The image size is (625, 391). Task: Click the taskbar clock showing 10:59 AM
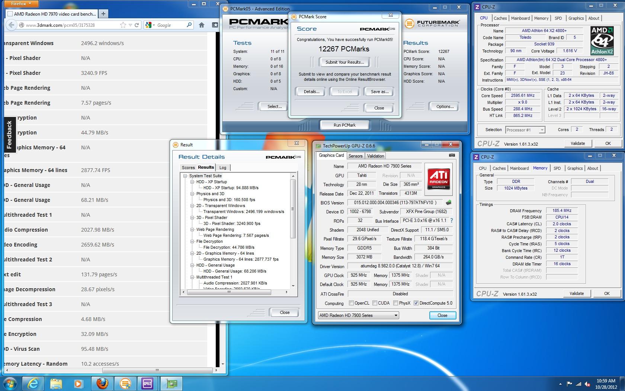[606, 384]
